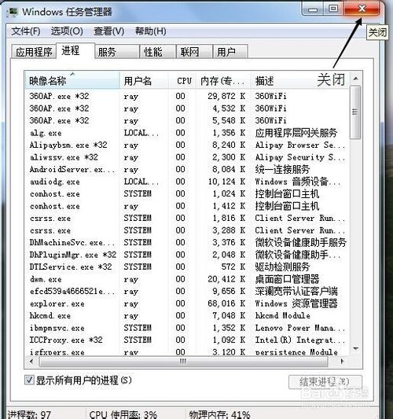Click the Task Manager title bar icon

point(13,12)
